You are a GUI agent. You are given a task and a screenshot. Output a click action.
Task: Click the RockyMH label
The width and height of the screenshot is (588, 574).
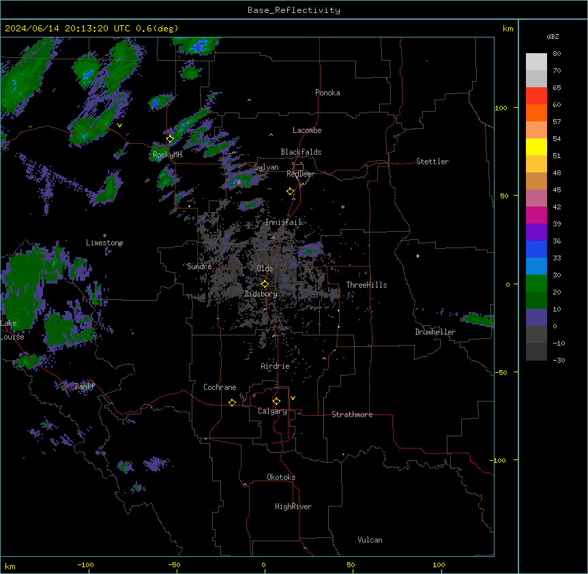pos(167,155)
